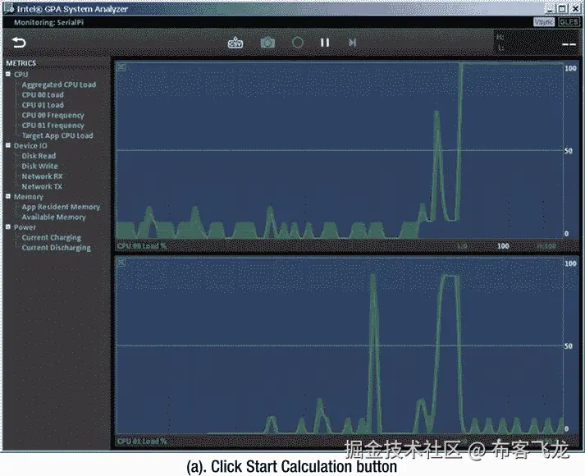Screen dimensions: 585x476
Task: Step forward one frame with the skip icon
Action: [x=352, y=43]
